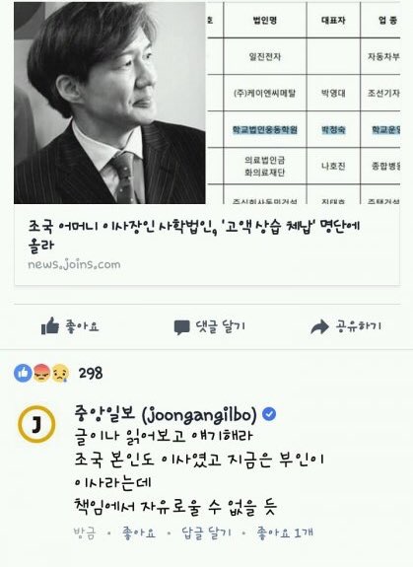Open the sad crying reaction icon
Image resolution: width=413 pixels, height=567 pixels.
(60, 373)
